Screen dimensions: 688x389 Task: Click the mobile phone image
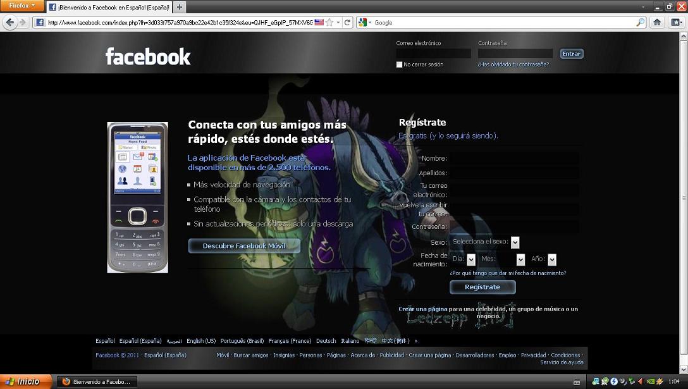[137, 197]
